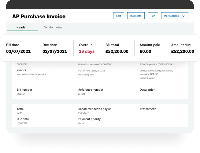
Task: Open the More actions dropdown
Action: (x=175, y=16)
